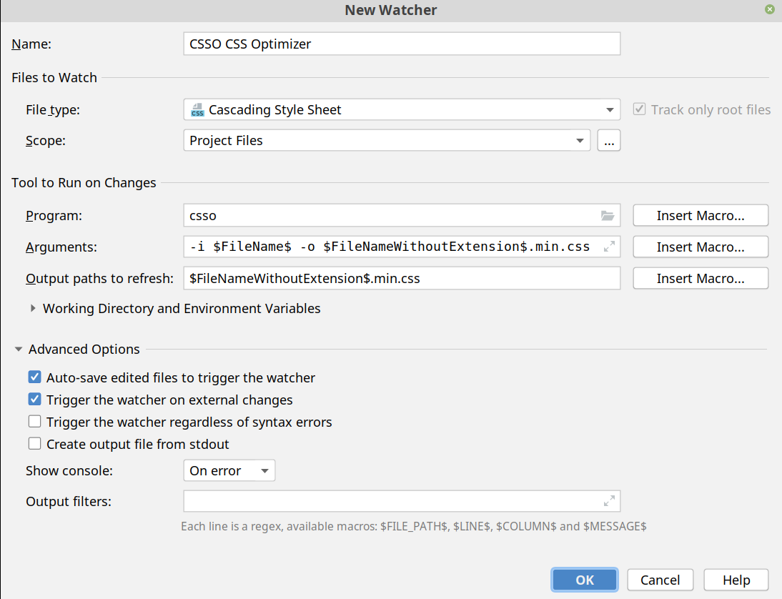Viewport: 782px width, 599px height.
Task: Open scope editor with the ellipsis button
Action: tap(608, 141)
